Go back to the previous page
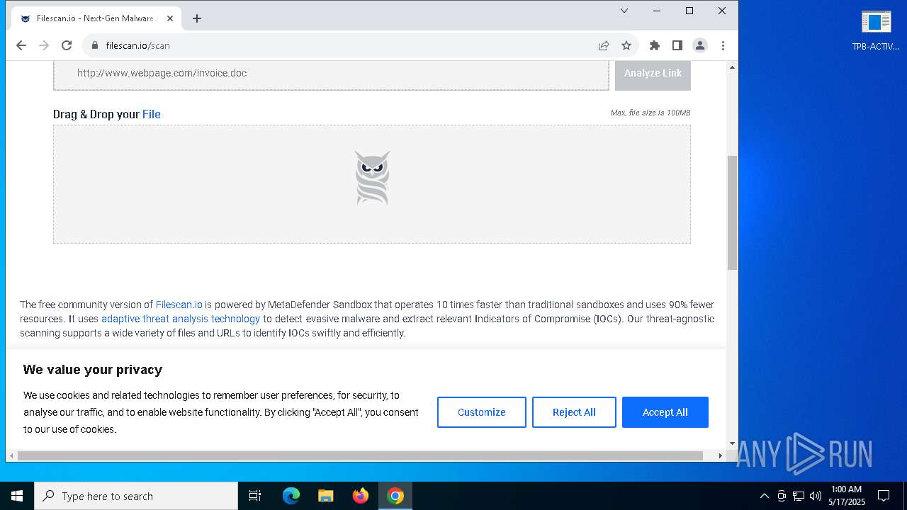Screen dimensions: 907x510 click(x=21, y=45)
